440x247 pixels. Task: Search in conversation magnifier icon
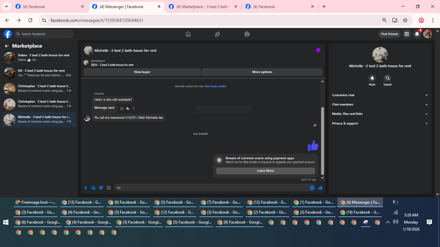click(x=387, y=78)
